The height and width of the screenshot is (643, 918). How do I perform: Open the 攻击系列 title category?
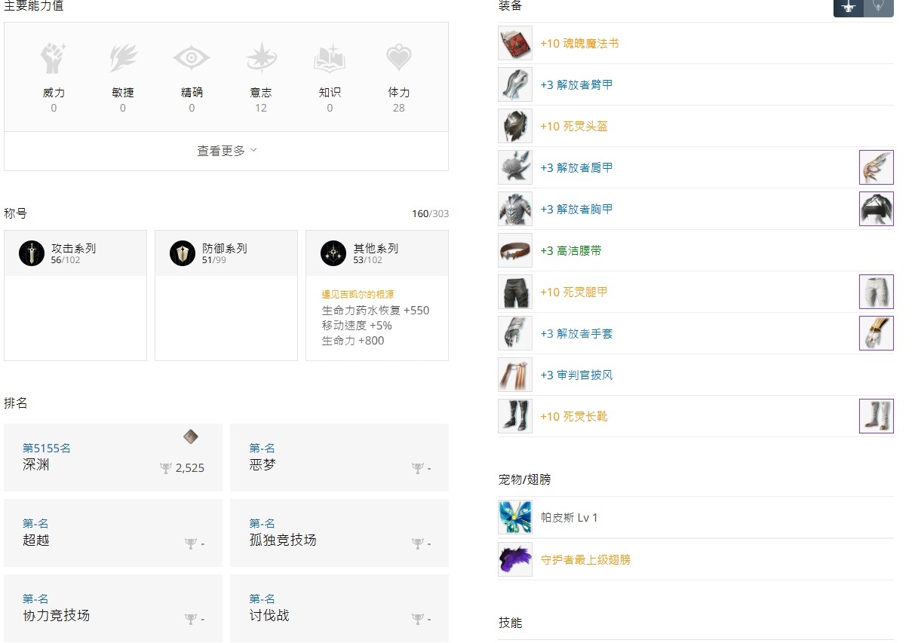point(75,253)
